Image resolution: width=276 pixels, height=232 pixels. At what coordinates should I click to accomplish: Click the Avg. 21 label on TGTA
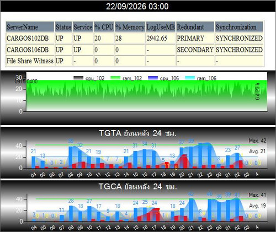[x=257, y=152]
